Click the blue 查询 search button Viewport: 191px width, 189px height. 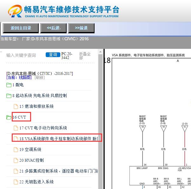pyautogui.click(x=53, y=55)
